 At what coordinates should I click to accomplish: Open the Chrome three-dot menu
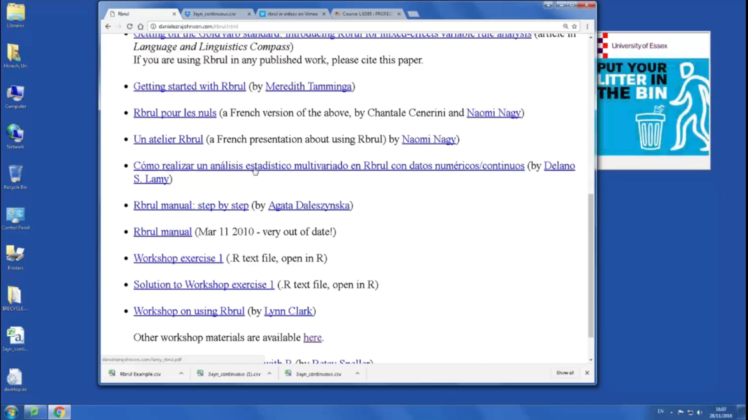click(587, 26)
